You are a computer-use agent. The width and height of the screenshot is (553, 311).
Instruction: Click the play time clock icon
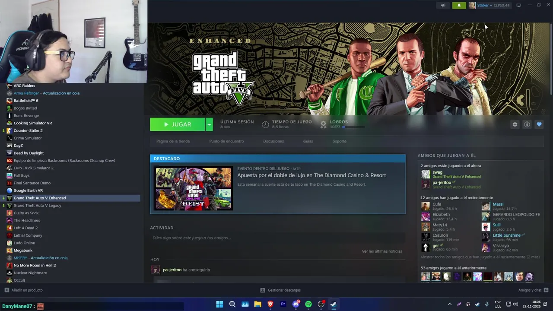click(265, 124)
